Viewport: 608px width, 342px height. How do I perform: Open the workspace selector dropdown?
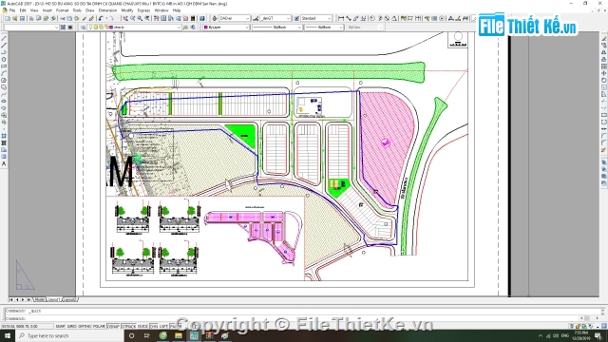31,28
